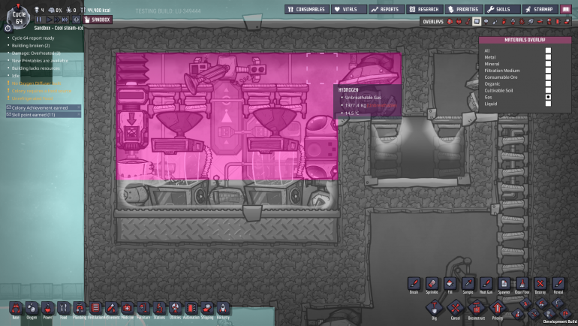This screenshot has width=578, height=326.
Task: Select the Cultivable Soil filter
Action: (x=548, y=90)
